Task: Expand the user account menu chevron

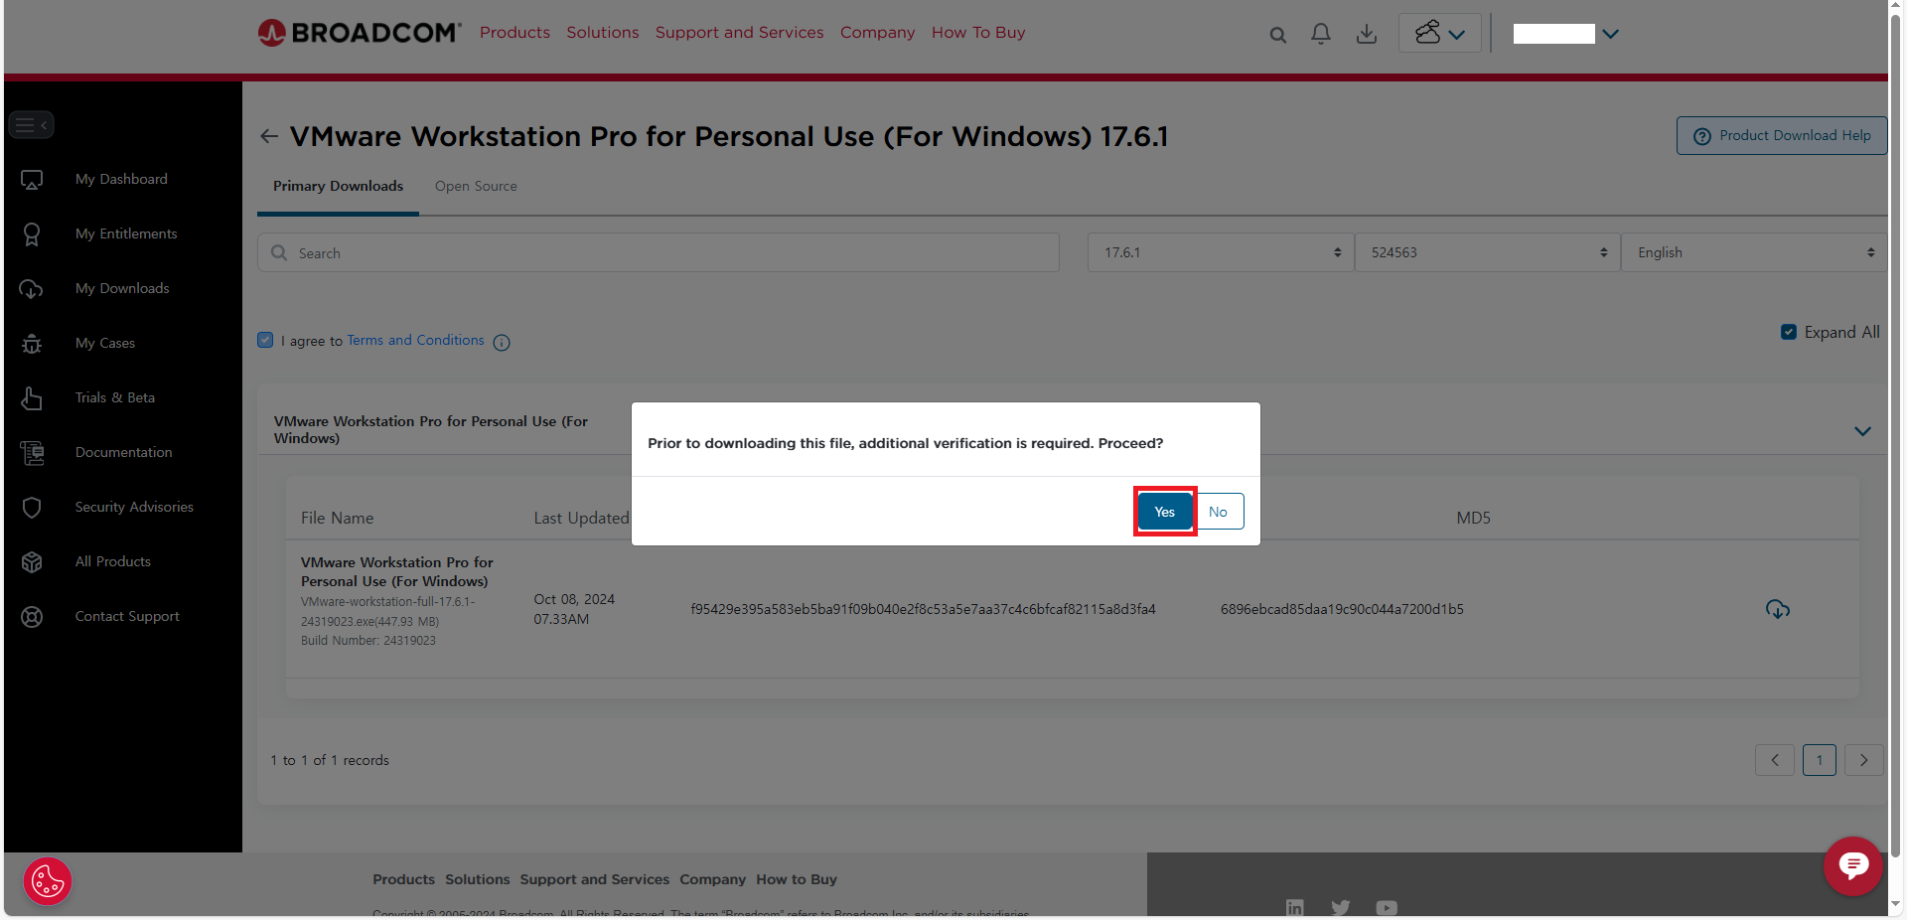Action: pyautogui.click(x=1611, y=34)
